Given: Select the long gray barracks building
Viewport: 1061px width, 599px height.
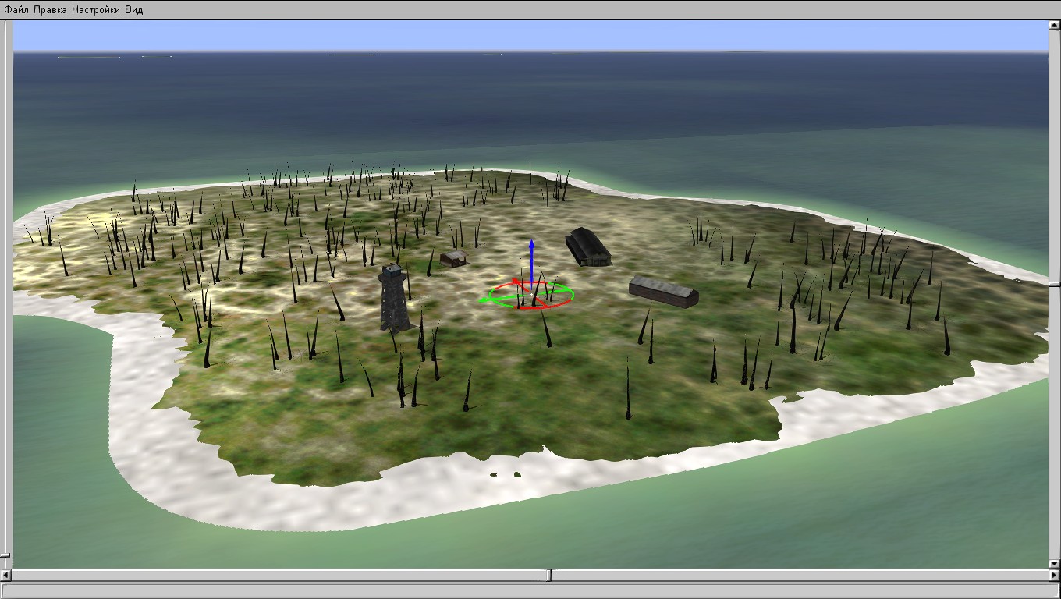Looking at the screenshot, I should (664, 291).
